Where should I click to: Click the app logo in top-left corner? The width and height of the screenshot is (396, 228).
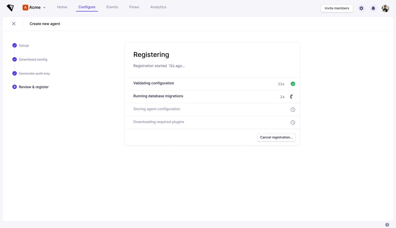pos(10,8)
